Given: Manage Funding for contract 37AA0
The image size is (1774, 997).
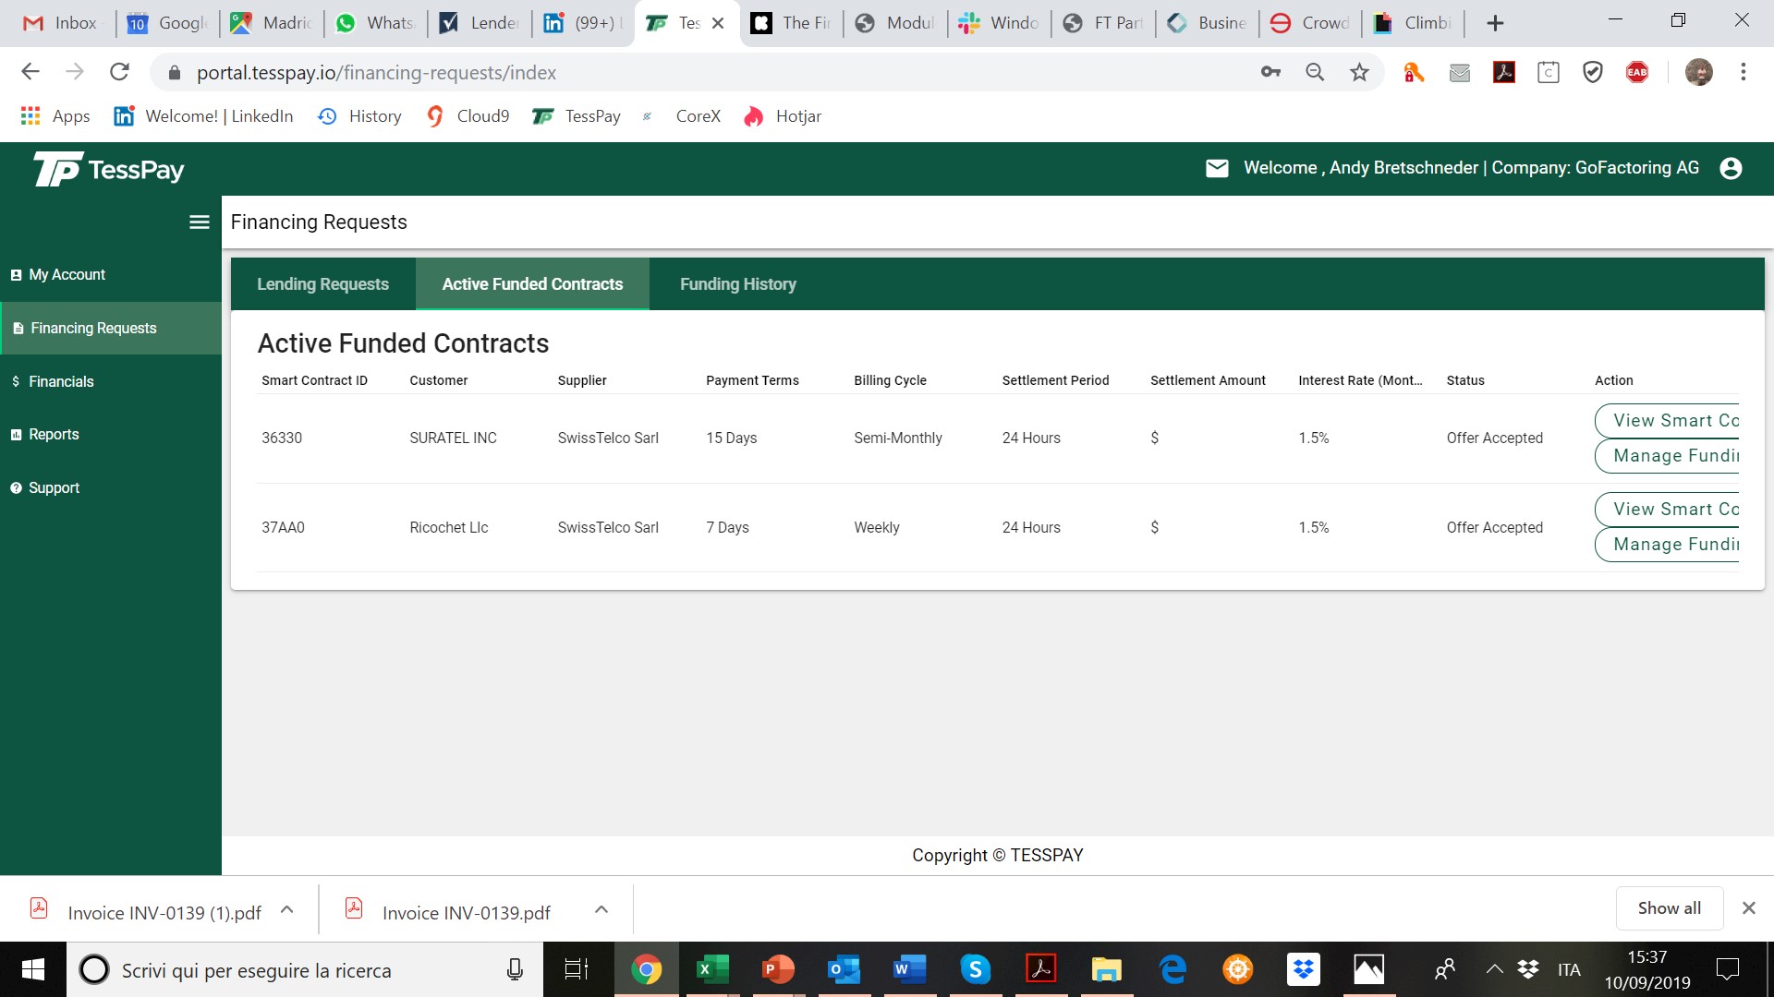Looking at the screenshot, I should (x=1667, y=545).
